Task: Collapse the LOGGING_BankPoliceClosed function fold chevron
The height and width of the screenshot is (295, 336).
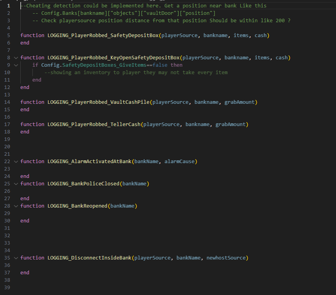Action: tap(16, 184)
